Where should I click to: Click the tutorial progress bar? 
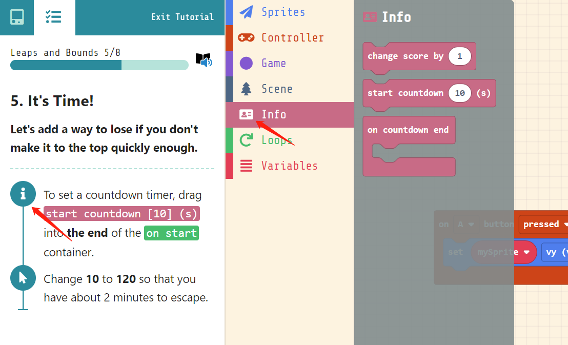99,65
